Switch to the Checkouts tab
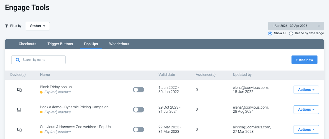 coord(27,44)
